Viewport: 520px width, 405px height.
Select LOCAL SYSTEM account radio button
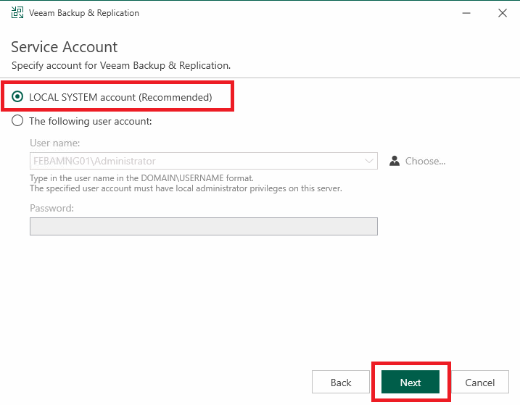[17, 97]
